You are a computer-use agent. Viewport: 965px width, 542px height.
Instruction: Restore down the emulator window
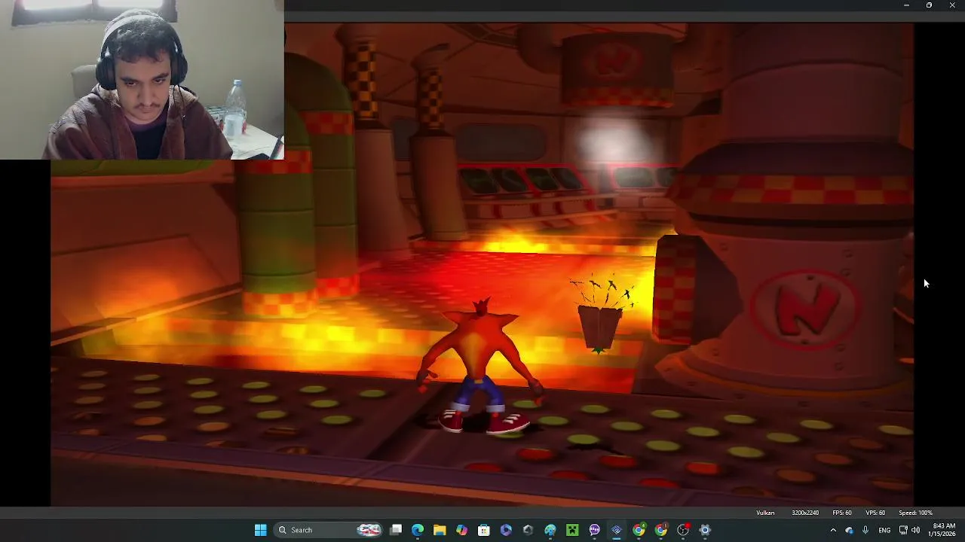[x=929, y=5]
